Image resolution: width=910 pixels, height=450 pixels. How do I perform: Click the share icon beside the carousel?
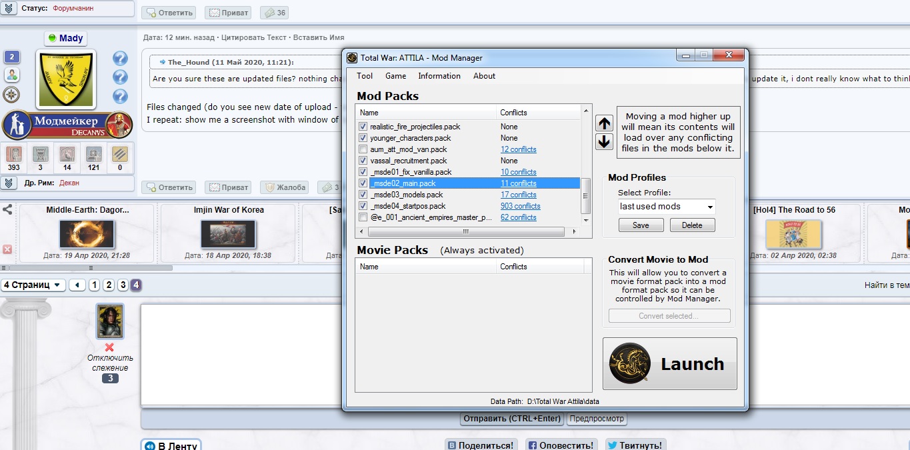(7, 209)
